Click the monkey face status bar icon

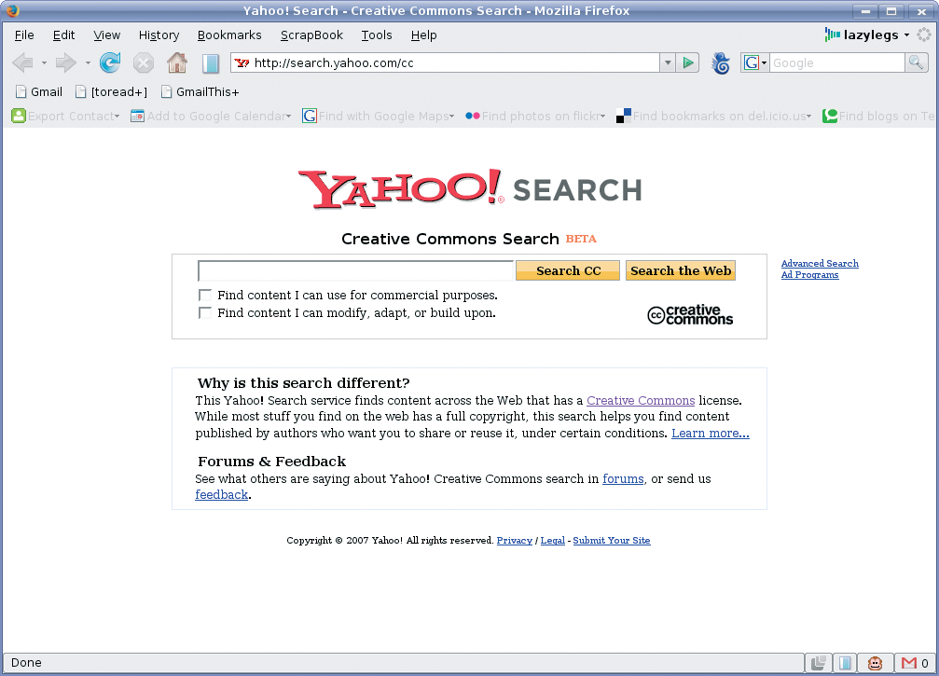[x=875, y=663]
